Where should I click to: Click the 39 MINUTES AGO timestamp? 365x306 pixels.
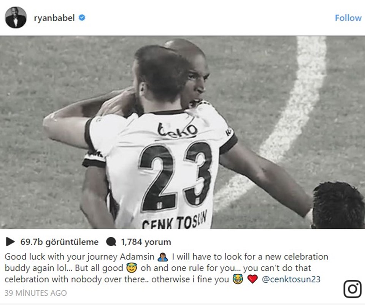pos(36,293)
